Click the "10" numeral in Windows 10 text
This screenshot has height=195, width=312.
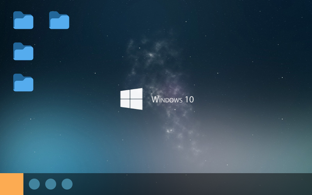point(189,99)
